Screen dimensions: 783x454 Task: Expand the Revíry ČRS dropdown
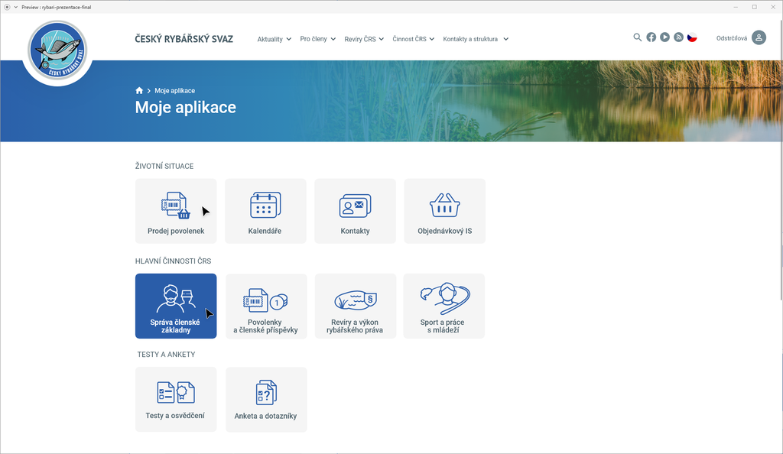[x=364, y=39]
